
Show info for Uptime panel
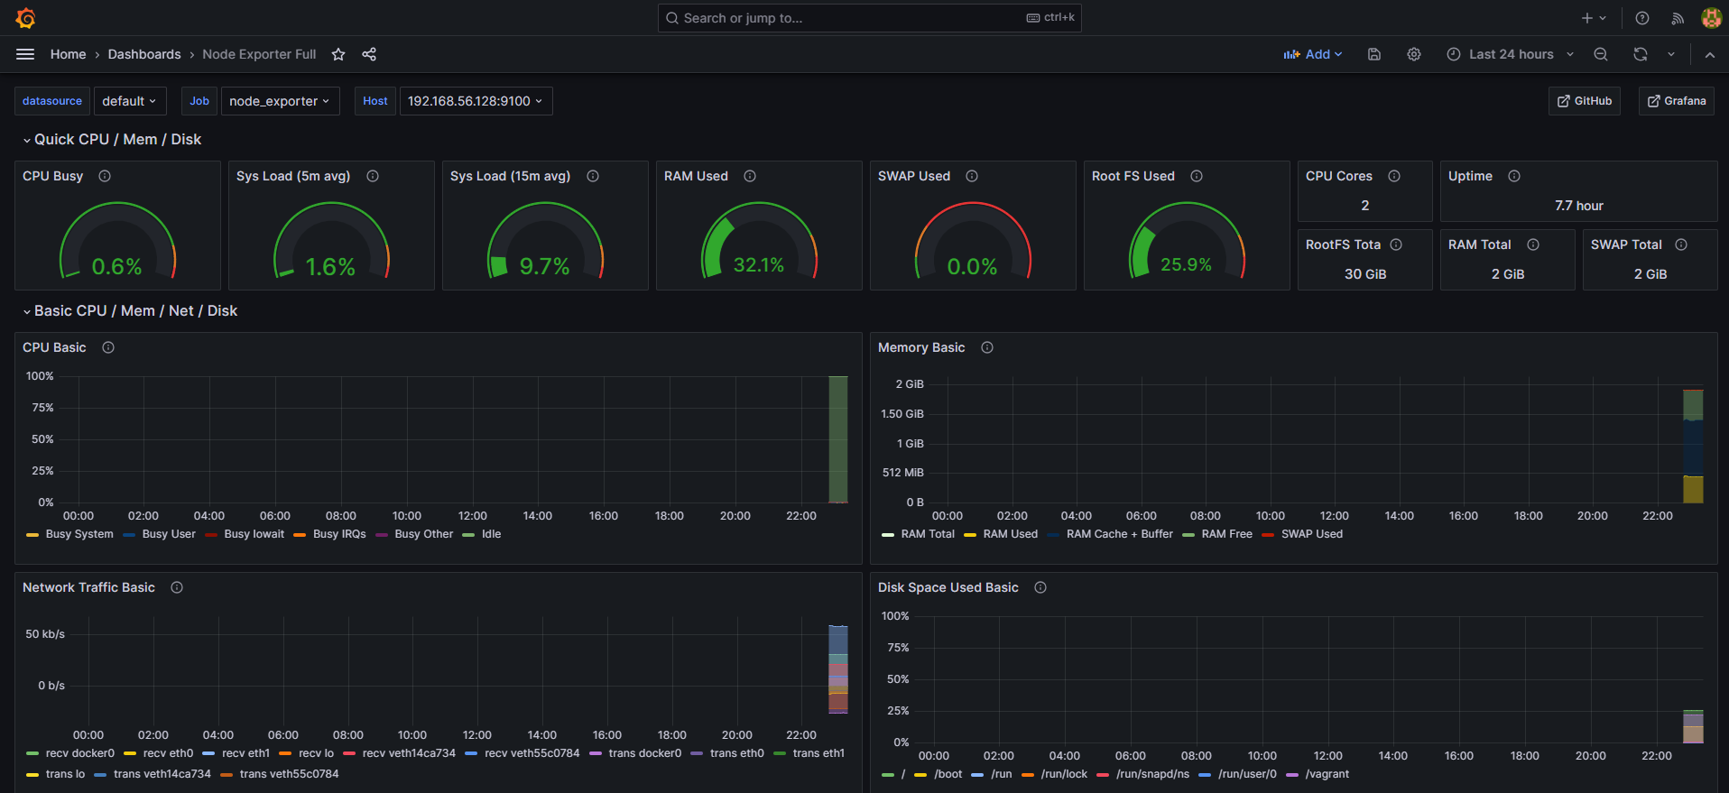click(1514, 176)
